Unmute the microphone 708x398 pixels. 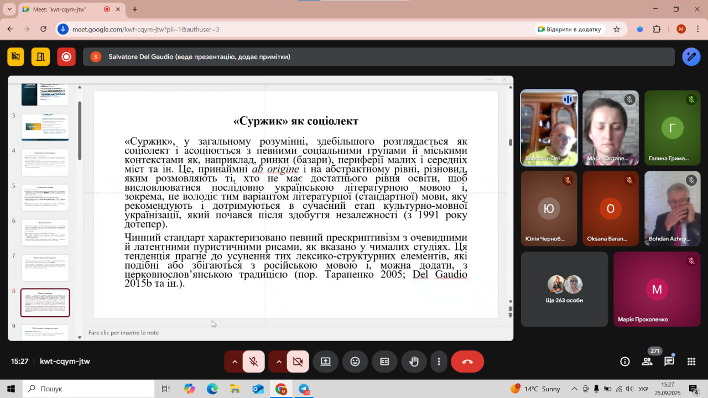pyautogui.click(x=254, y=362)
